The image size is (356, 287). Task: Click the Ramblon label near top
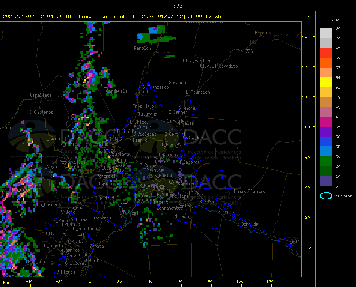coord(142,48)
